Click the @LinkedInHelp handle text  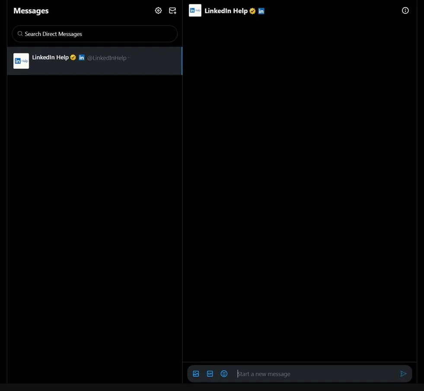click(x=107, y=58)
